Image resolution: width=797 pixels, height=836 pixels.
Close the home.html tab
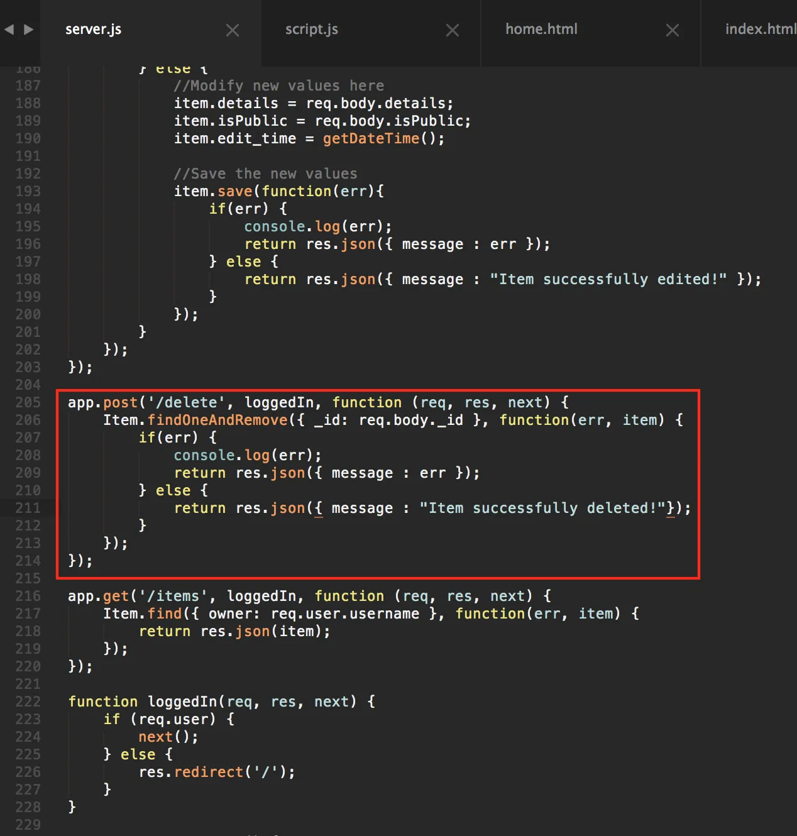click(x=673, y=30)
